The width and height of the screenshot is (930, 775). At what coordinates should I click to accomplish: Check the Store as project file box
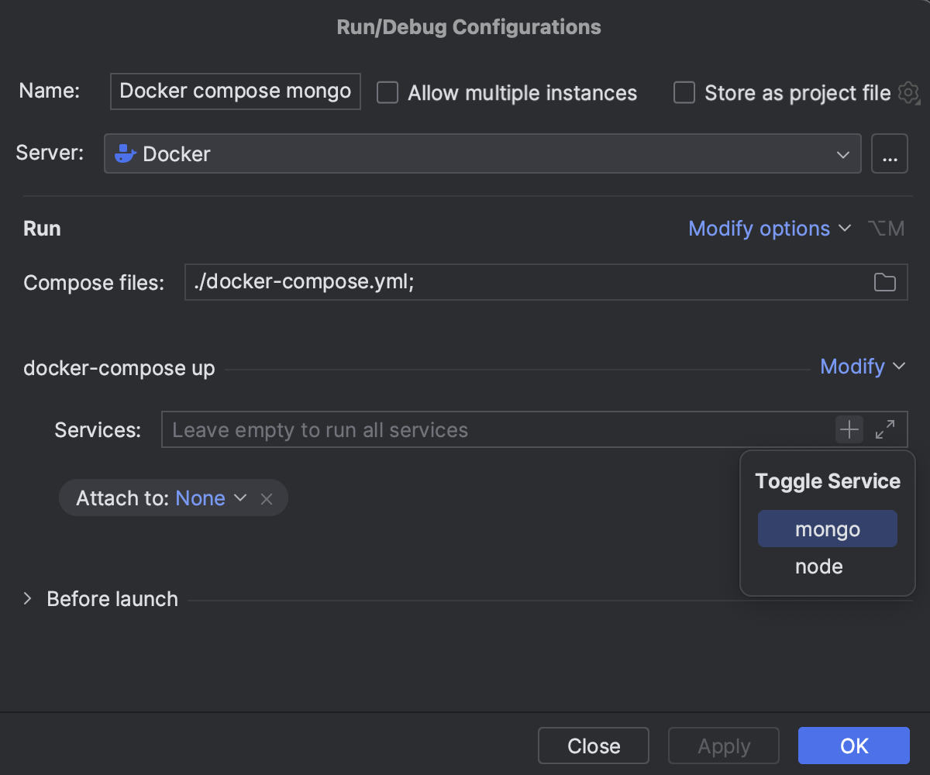pos(684,93)
